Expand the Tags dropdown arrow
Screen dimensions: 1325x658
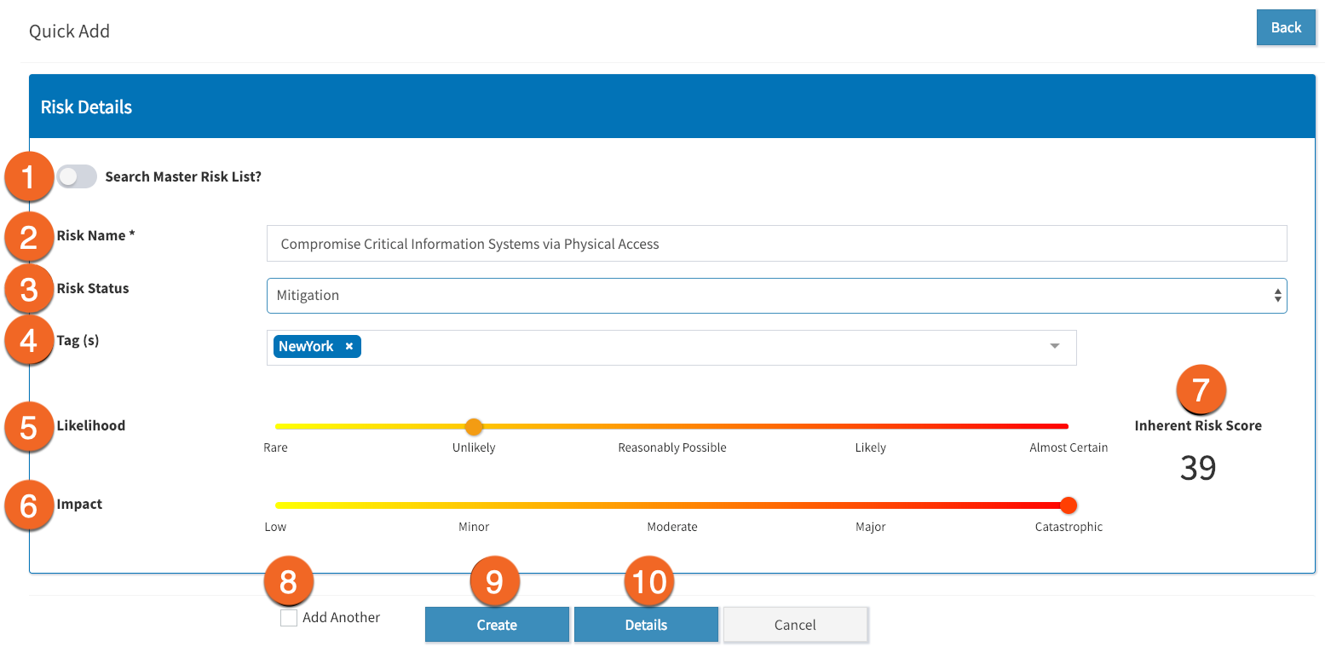click(x=1054, y=346)
